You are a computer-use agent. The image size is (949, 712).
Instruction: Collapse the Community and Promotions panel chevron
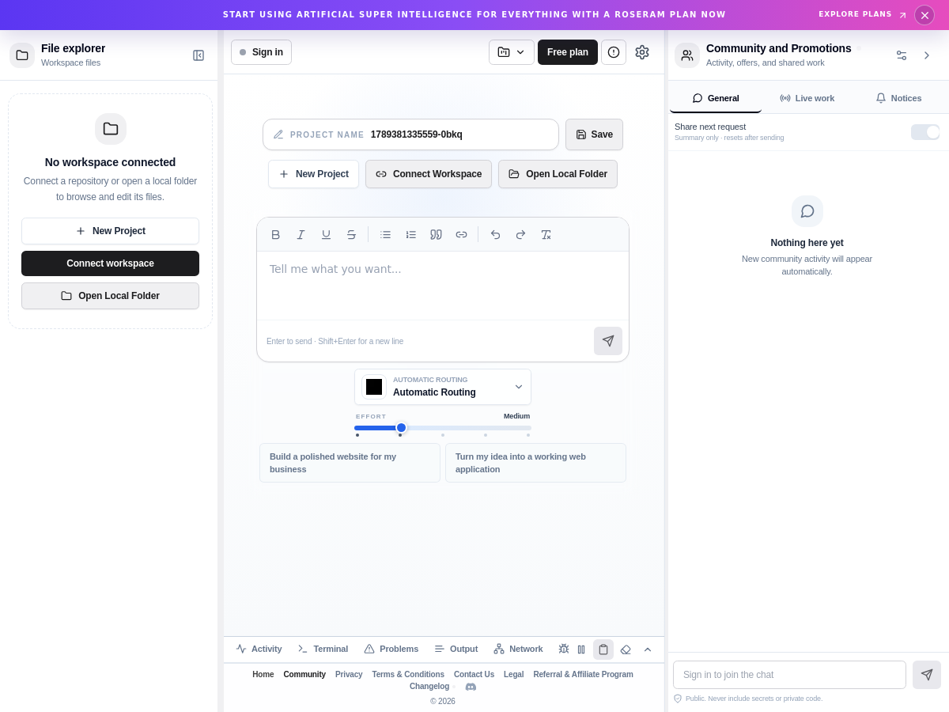click(927, 55)
